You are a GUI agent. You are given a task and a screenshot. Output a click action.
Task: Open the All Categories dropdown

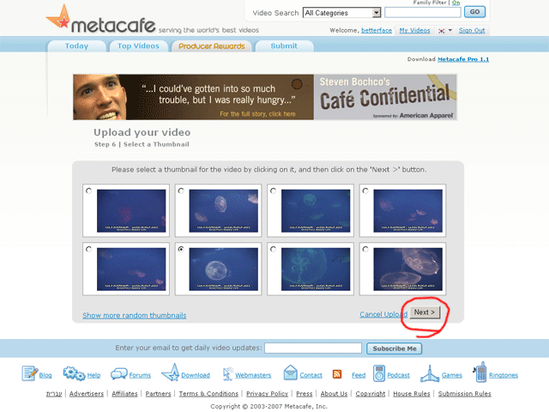point(341,13)
